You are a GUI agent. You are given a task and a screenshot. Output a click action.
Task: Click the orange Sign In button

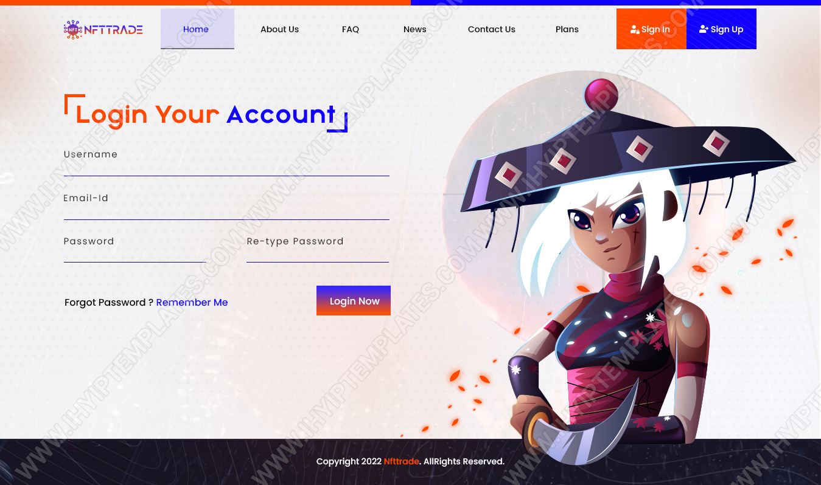pos(651,29)
